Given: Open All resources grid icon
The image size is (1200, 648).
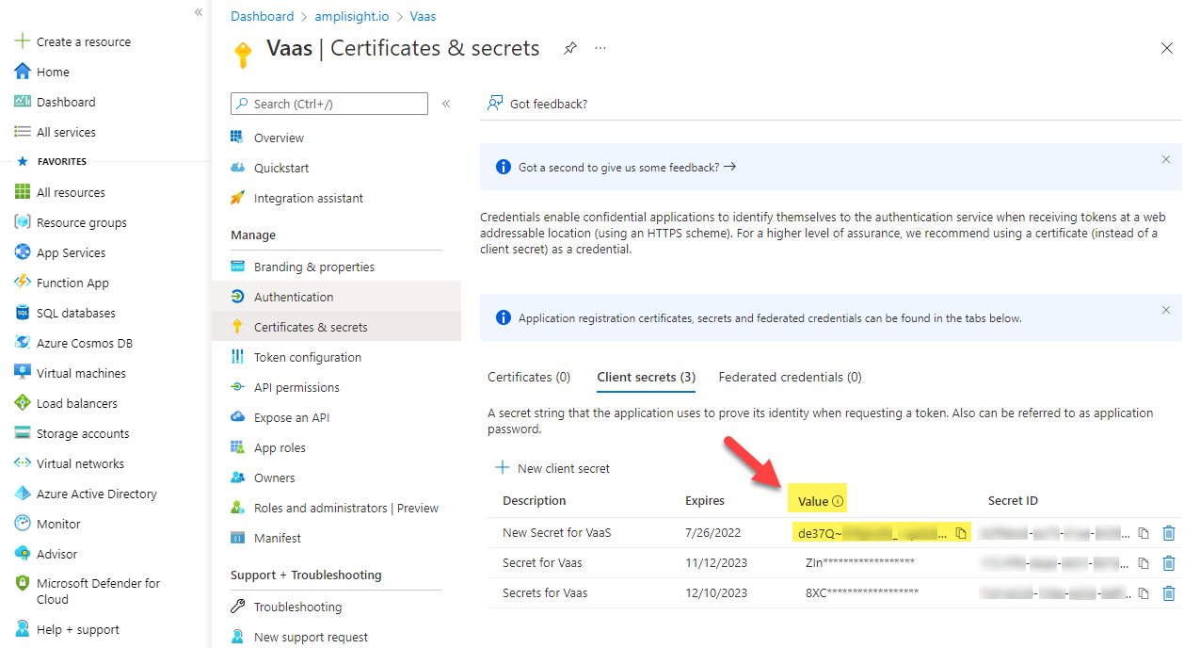Looking at the screenshot, I should 23,192.
